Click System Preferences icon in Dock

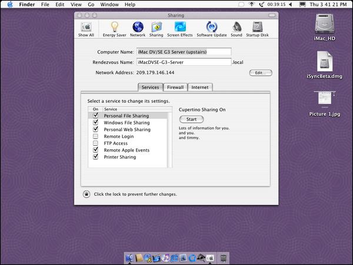click(x=210, y=258)
